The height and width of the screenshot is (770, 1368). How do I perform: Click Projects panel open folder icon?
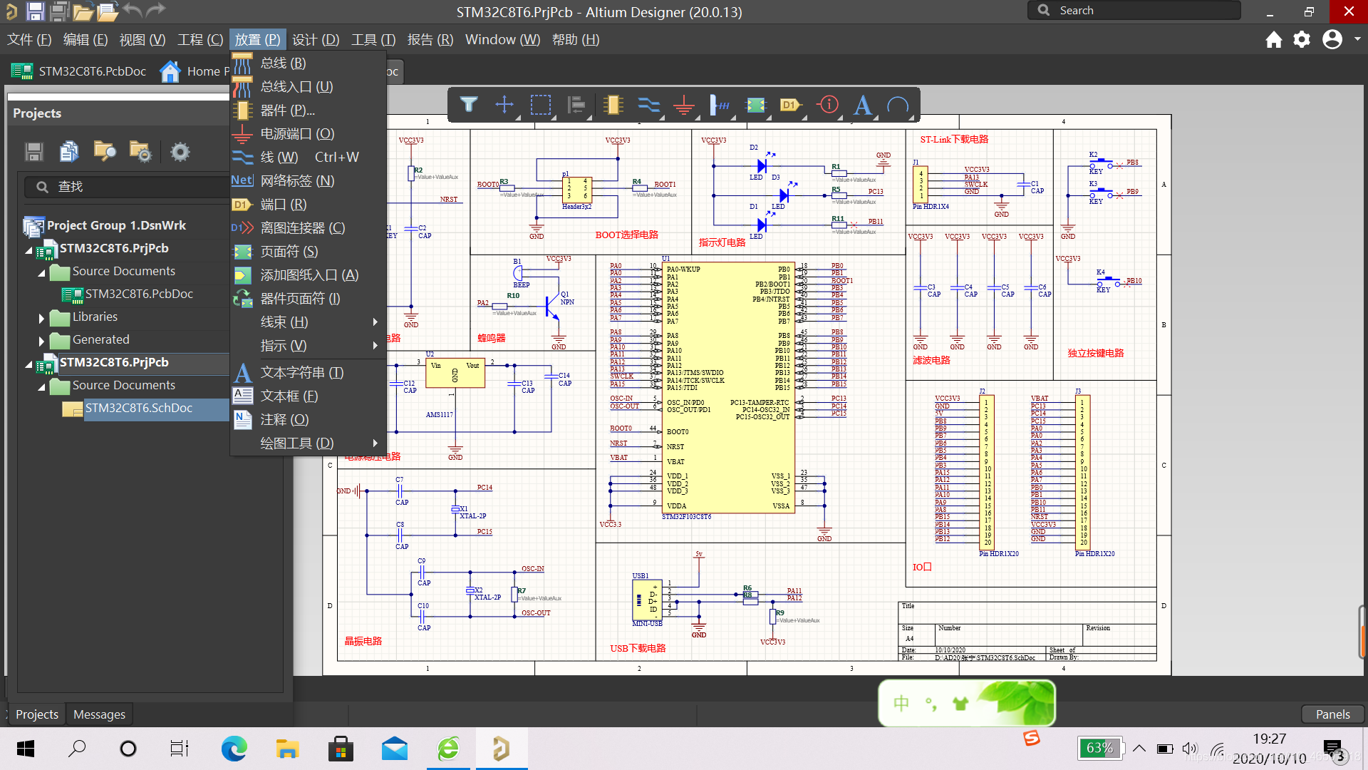tap(105, 152)
